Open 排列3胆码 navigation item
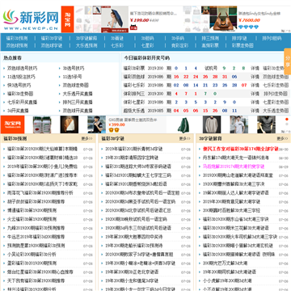The height and width of the screenshot is (291, 291). tap(272, 38)
